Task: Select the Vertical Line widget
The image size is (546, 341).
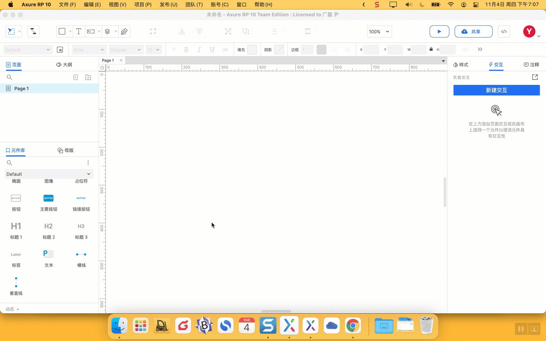Action: [16, 286]
